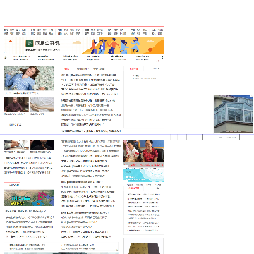Click the glass balcony building ad image
The width and height of the screenshot is (254, 254).
coord(234,114)
